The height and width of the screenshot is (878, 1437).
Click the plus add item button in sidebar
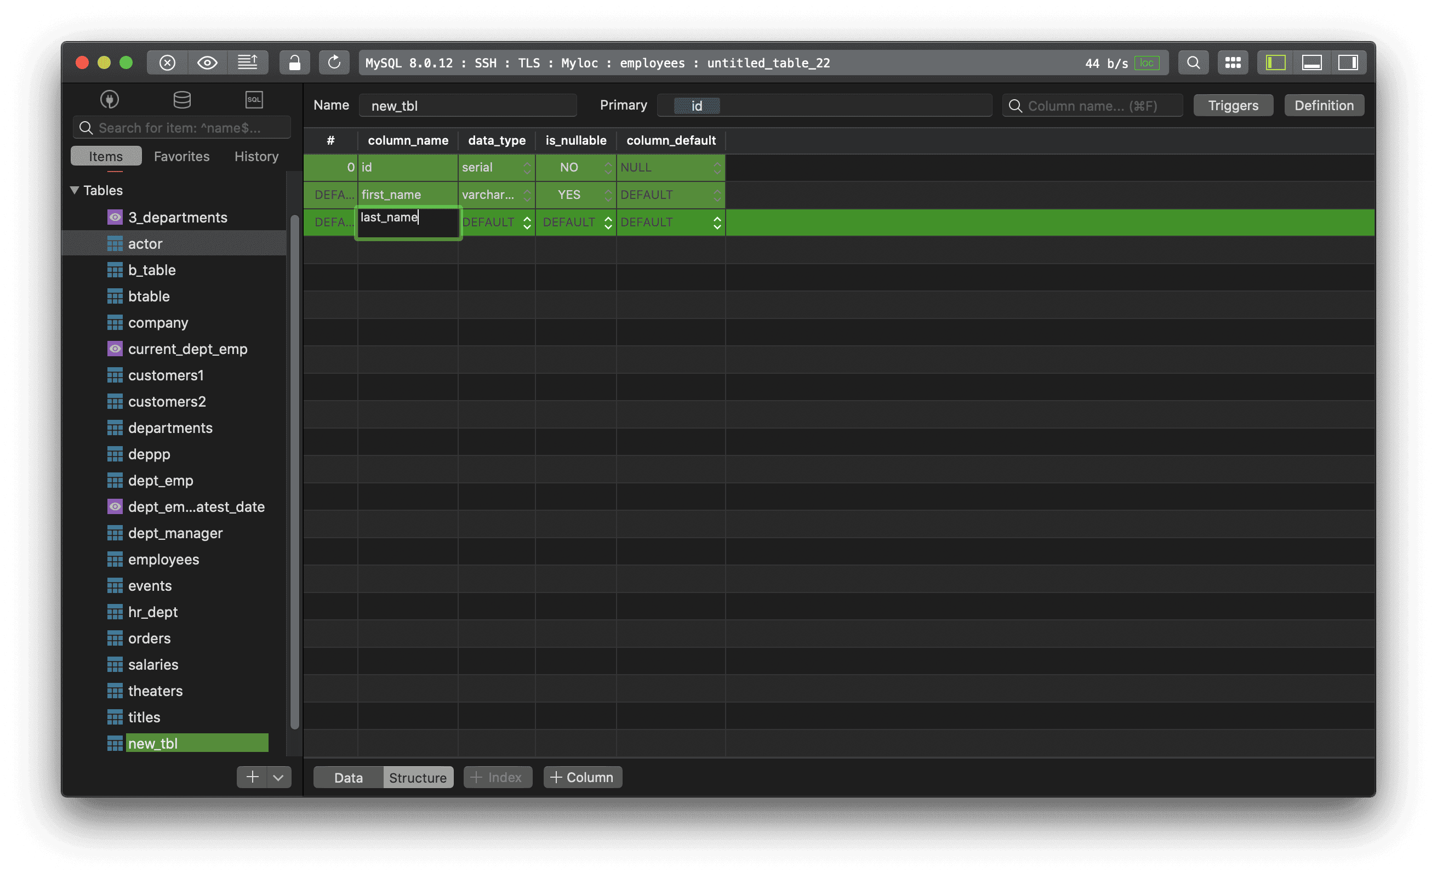pos(253,777)
